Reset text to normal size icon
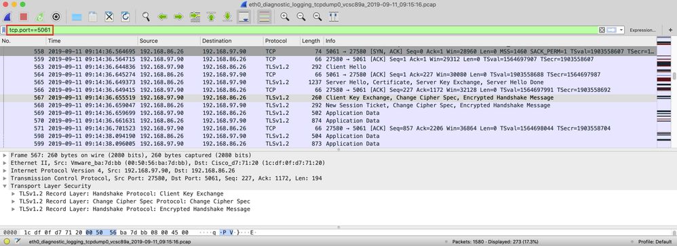 (317, 17)
